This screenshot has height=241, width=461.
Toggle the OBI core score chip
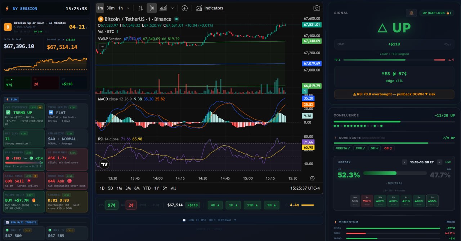pyautogui.click(x=388, y=148)
